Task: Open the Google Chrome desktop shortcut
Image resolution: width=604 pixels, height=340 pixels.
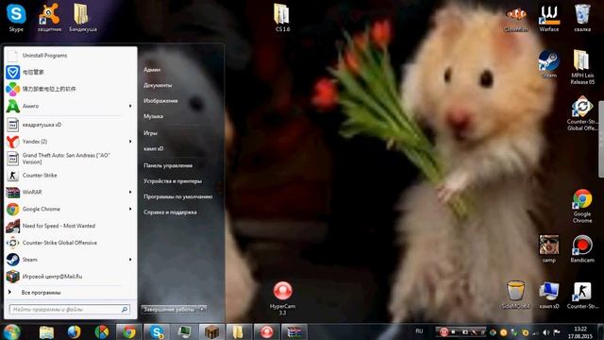Action: 582,206
